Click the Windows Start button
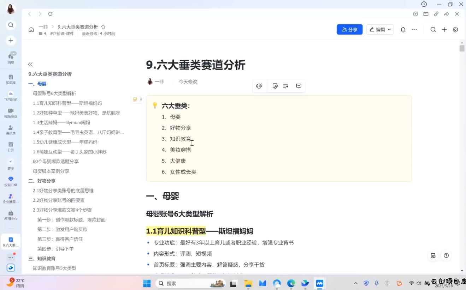Screen dimensions: 466x290 (x=147, y=283)
